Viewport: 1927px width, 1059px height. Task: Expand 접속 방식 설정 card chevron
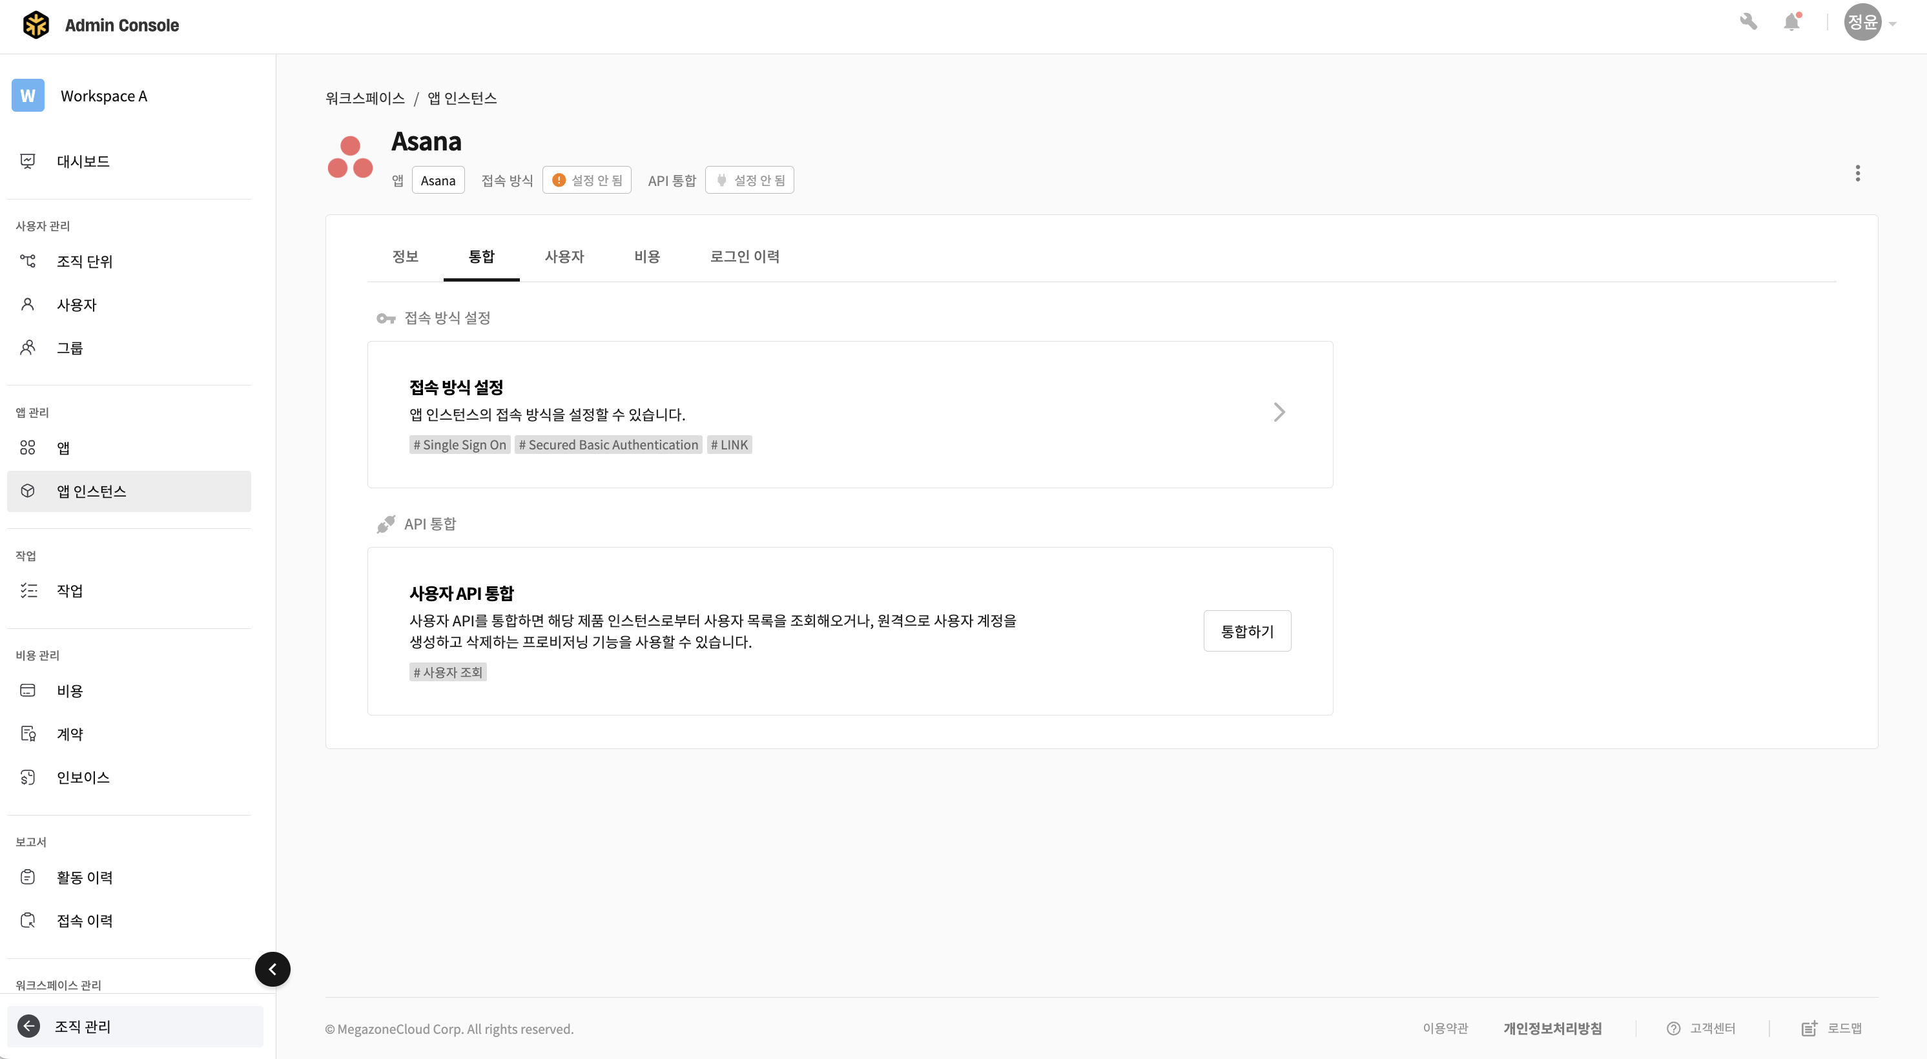click(1279, 412)
